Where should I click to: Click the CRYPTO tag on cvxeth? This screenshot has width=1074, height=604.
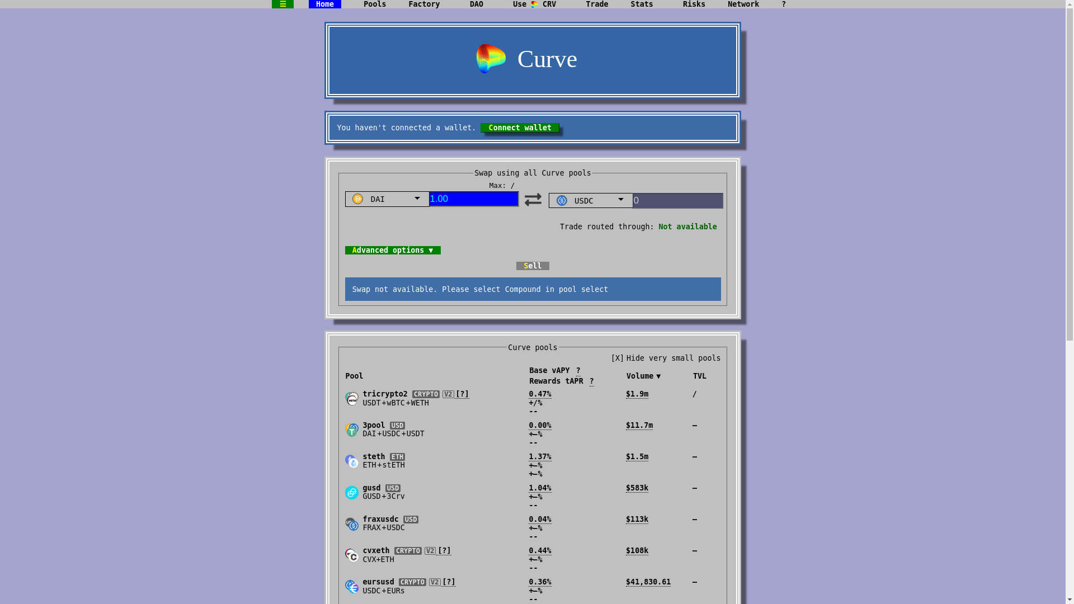(408, 551)
